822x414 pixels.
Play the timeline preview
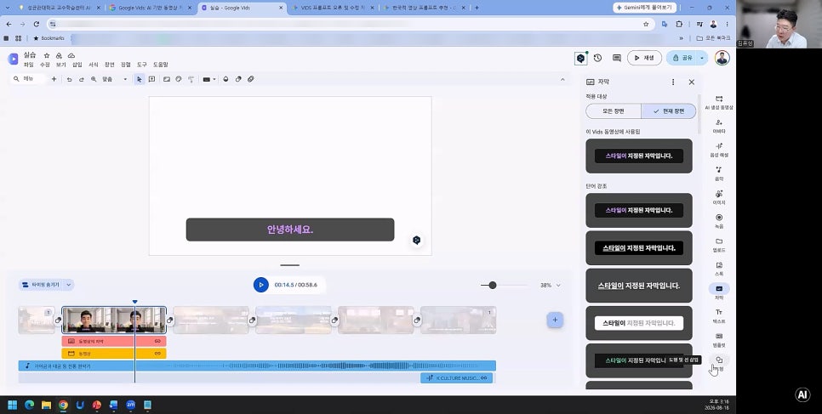(260, 285)
